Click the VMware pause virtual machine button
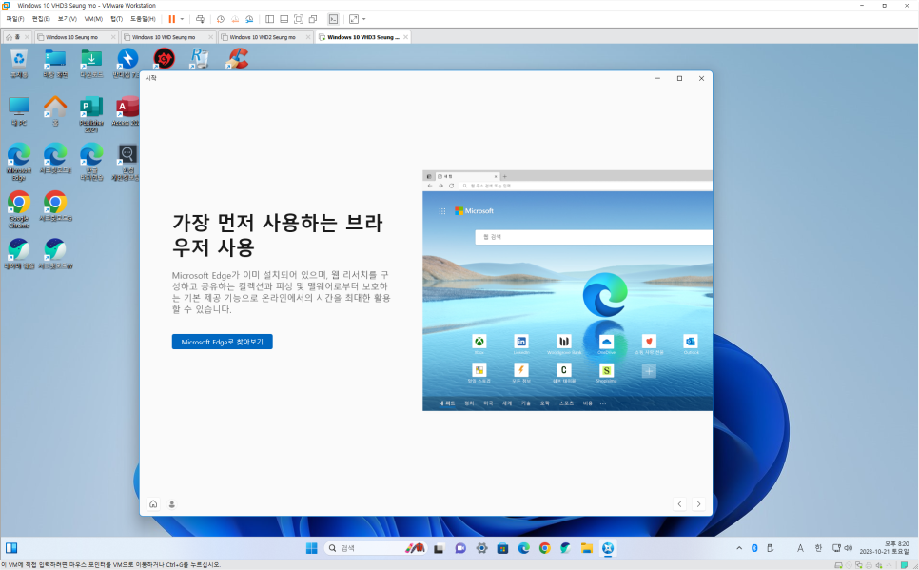The width and height of the screenshot is (919, 570). click(172, 19)
